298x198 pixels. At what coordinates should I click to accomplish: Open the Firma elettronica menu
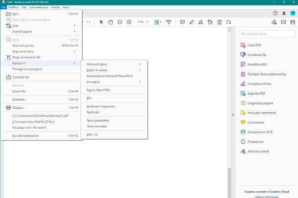(x=39, y=7)
